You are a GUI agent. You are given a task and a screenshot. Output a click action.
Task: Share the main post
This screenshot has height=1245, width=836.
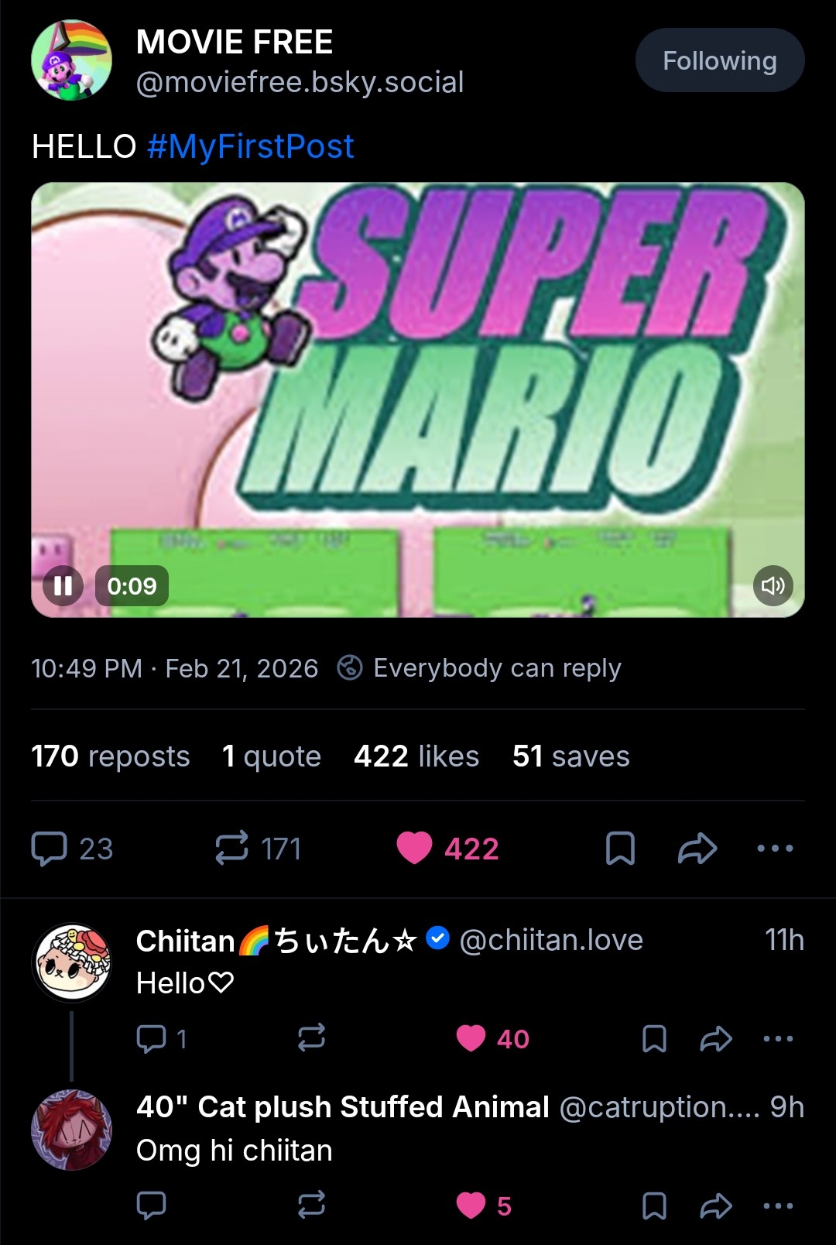click(x=697, y=849)
